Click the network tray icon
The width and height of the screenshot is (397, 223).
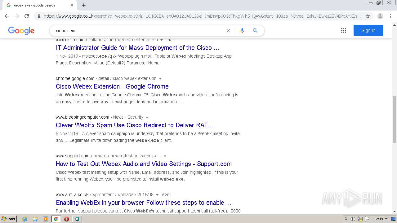(x=360, y=219)
